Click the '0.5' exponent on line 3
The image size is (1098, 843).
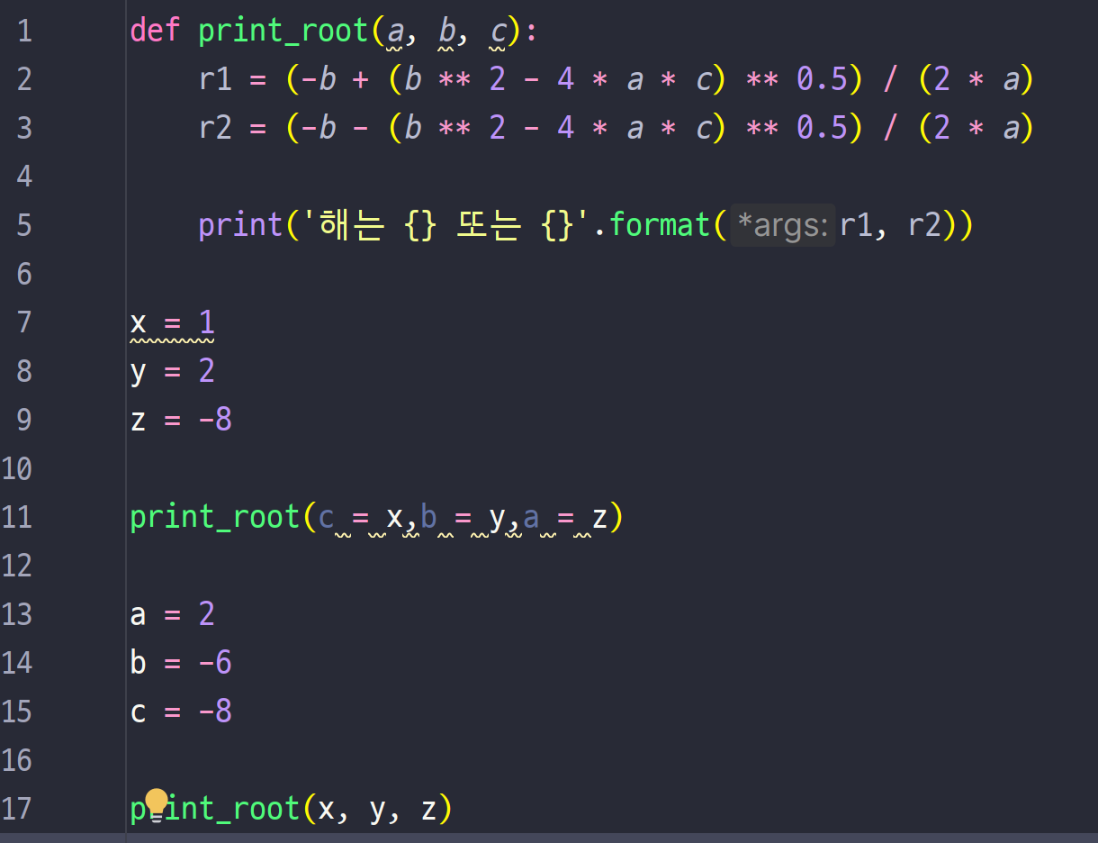point(823,129)
